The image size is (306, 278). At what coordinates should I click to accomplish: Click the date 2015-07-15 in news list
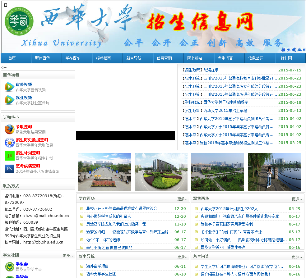(x=290, y=70)
